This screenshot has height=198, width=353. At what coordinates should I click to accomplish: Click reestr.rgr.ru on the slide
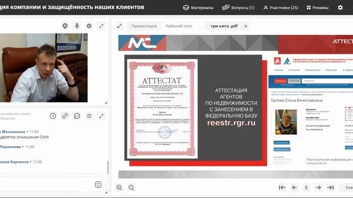click(231, 123)
